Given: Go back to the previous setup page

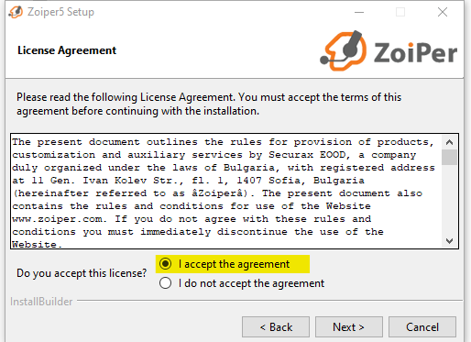Looking at the screenshot, I should click(x=276, y=327).
